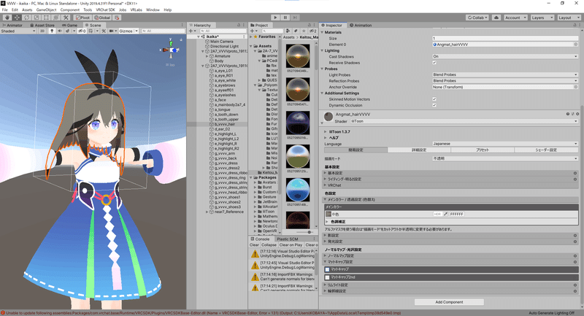
Task: Toggle Collapse in Console
Action: click(x=269, y=245)
